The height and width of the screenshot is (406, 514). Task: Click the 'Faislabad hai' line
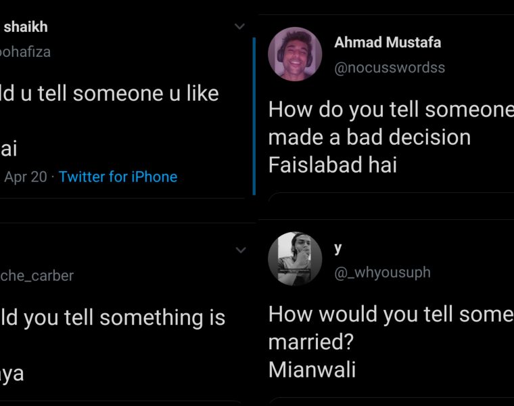point(332,166)
